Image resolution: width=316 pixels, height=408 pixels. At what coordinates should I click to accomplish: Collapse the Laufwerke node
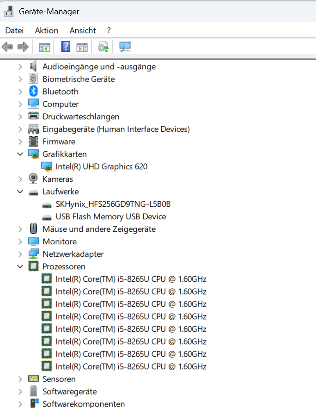pos(20,192)
